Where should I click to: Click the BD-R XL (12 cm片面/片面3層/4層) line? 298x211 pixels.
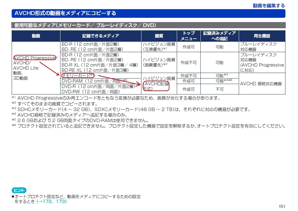click(x=100, y=65)
